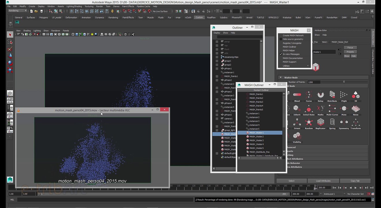Viewport: 381px width, 208px height.
Task: Switch to the Dynamics shelf tab
Action: [100, 17]
